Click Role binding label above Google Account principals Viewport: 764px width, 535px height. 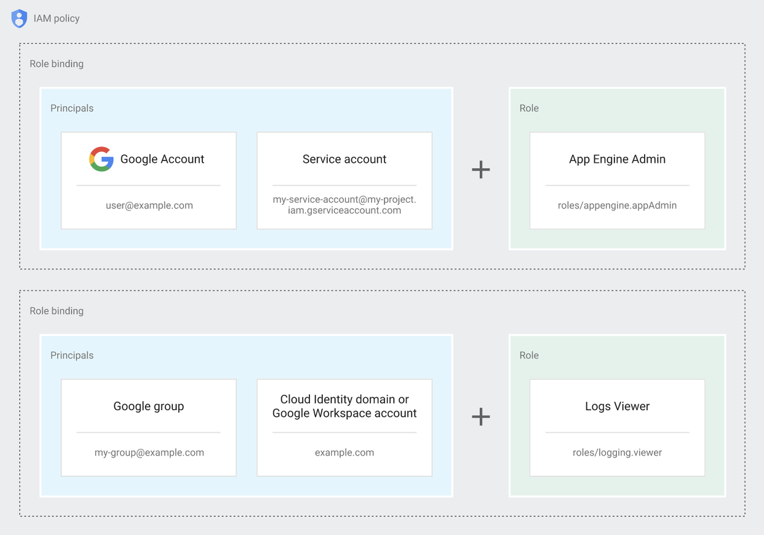click(x=57, y=64)
